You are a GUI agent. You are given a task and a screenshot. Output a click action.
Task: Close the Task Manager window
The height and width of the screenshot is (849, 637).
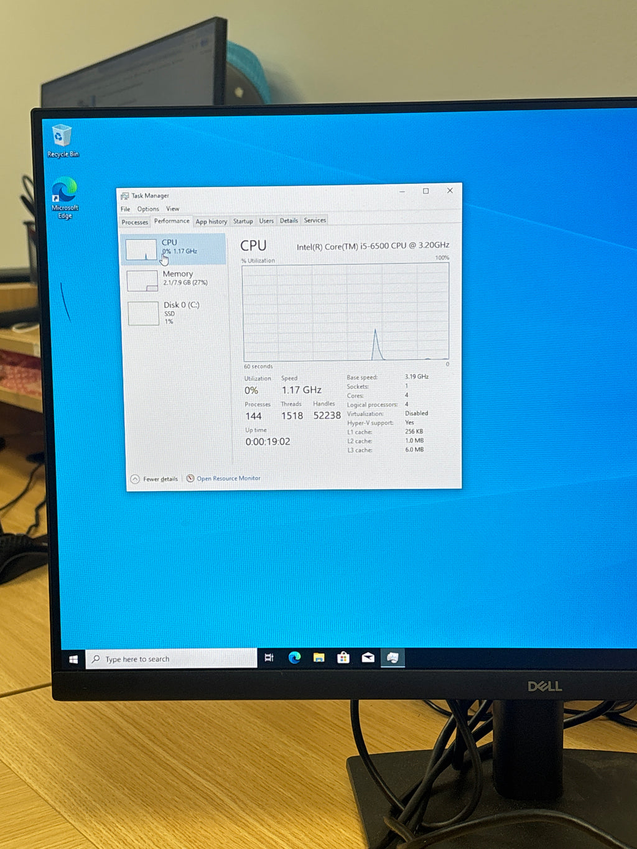pos(450,190)
